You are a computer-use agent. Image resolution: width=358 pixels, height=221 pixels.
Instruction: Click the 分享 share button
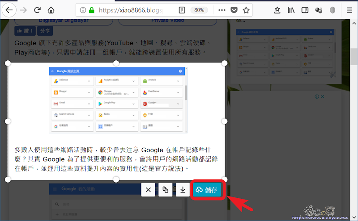(45, 31)
